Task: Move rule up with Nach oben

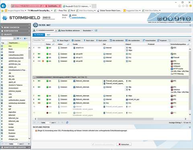Action: coord(89,40)
